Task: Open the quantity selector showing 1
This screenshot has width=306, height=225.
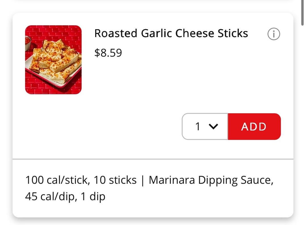Action: [x=205, y=127]
